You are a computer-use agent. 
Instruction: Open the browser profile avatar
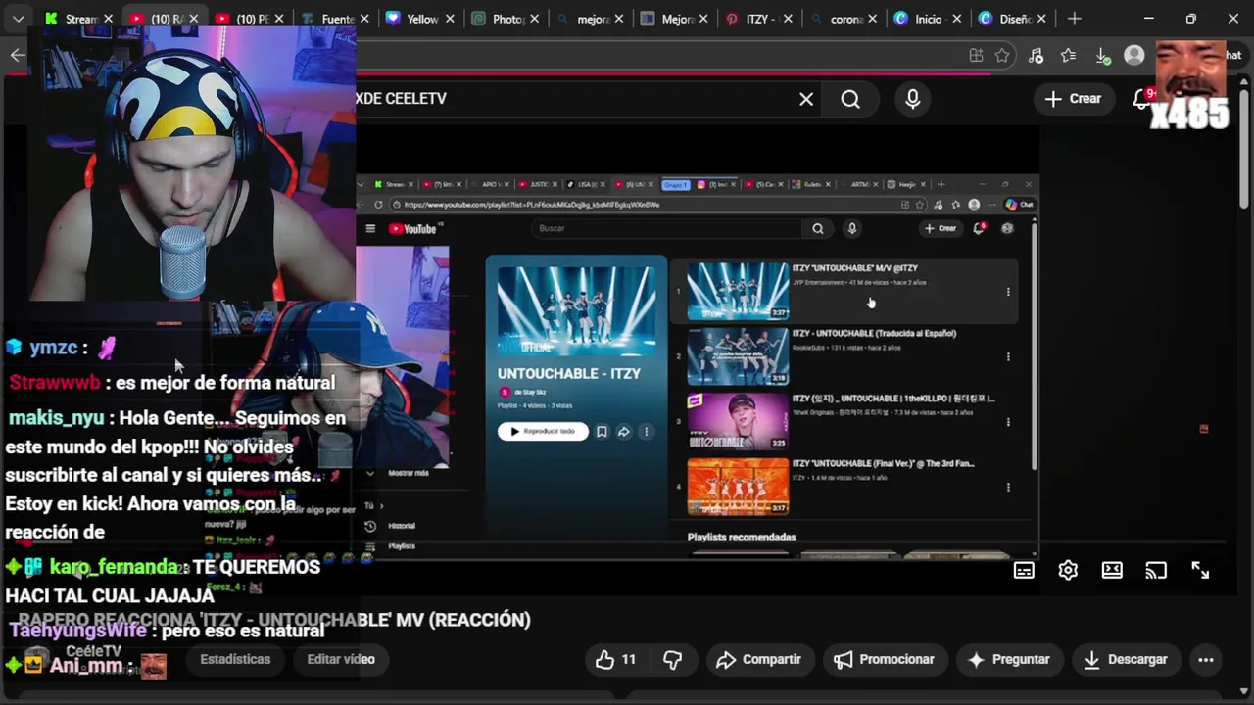coord(1134,56)
